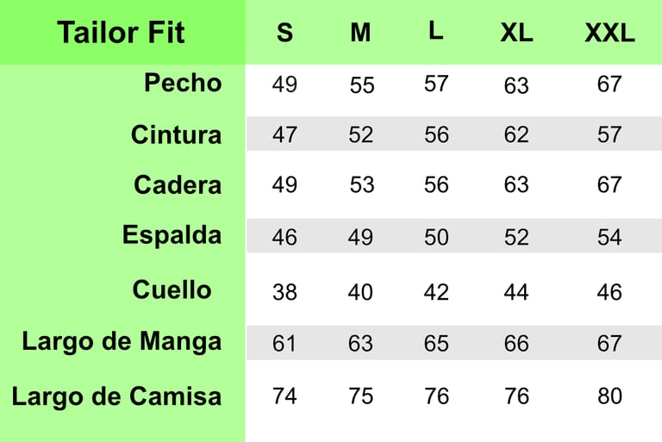Click Largo de Camisa value 80
The height and width of the screenshot is (442, 662).
coord(609,396)
